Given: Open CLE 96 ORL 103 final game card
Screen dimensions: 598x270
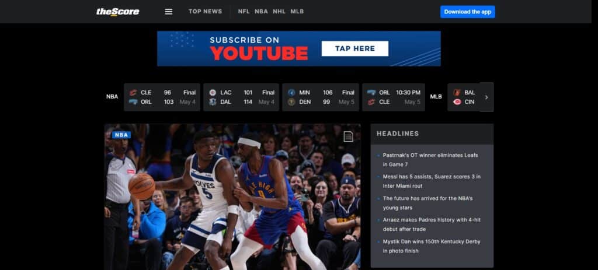Looking at the screenshot, I should [x=162, y=97].
